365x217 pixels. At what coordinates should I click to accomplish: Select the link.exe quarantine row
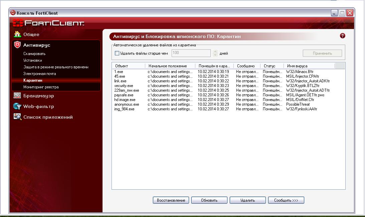(223, 81)
